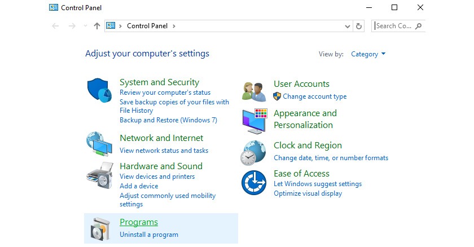
Task: Click View network status and tasks
Action: coord(164,151)
